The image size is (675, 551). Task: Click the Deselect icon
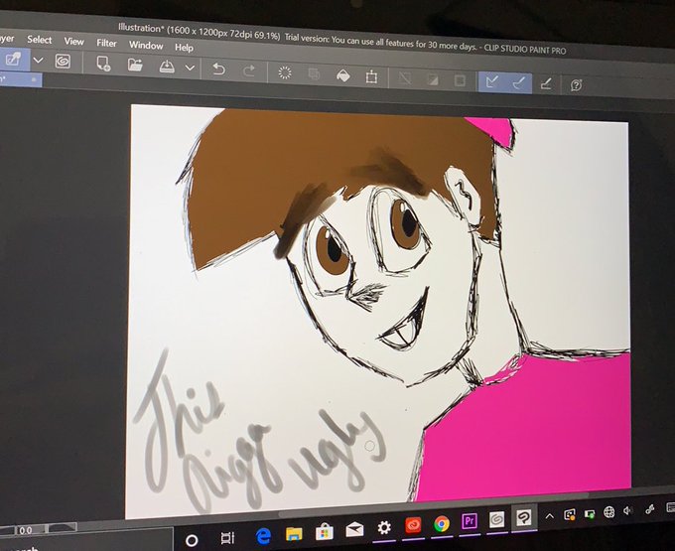point(404,78)
